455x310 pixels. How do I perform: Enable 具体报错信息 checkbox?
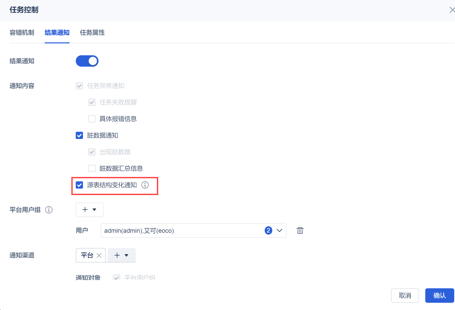point(92,119)
